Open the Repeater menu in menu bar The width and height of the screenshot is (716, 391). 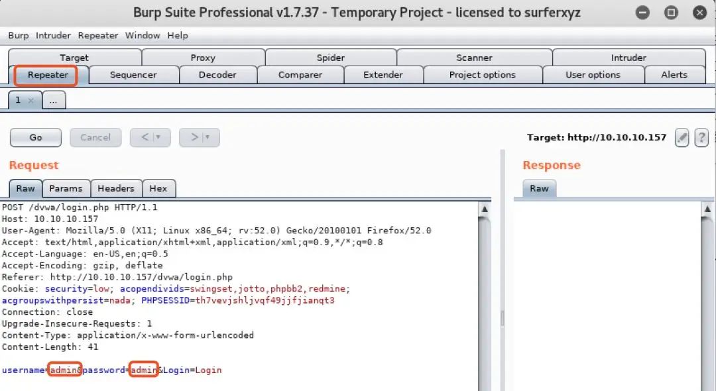[97, 36]
